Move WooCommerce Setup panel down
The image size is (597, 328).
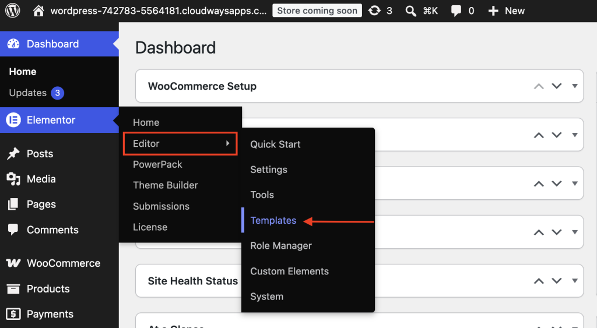[x=557, y=86]
